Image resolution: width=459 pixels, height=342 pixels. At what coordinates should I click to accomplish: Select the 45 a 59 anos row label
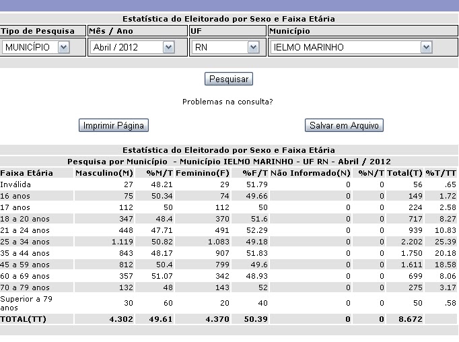(25, 265)
